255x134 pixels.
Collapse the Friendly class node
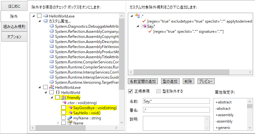(x=52, y=97)
